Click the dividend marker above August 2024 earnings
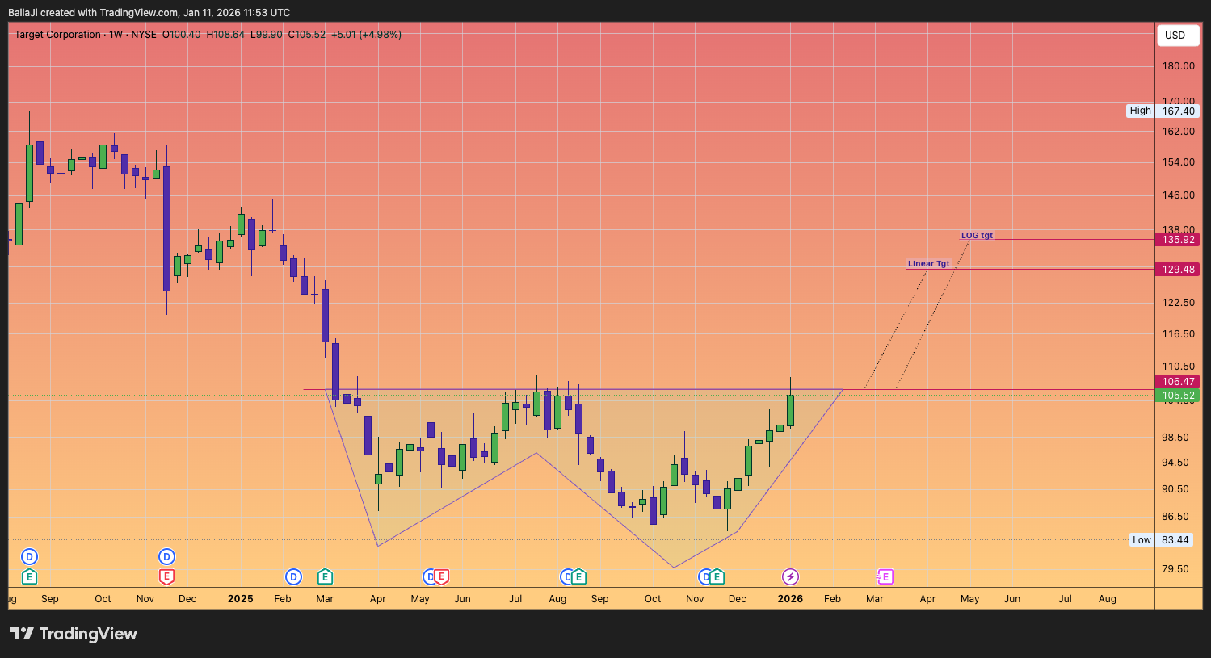 pyautogui.click(x=30, y=556)
